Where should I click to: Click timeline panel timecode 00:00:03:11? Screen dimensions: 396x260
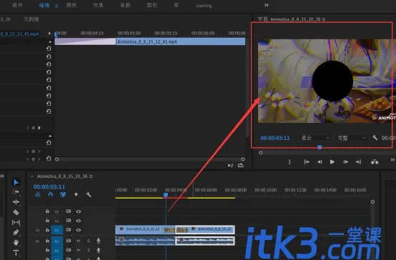tap(49, 187)
